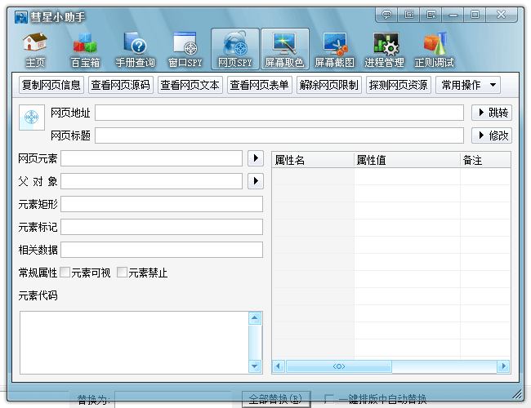Screen dimensions: 531x408
Task: Open the 屏幕截图 screenshot tool
Action: coord(334,49)
